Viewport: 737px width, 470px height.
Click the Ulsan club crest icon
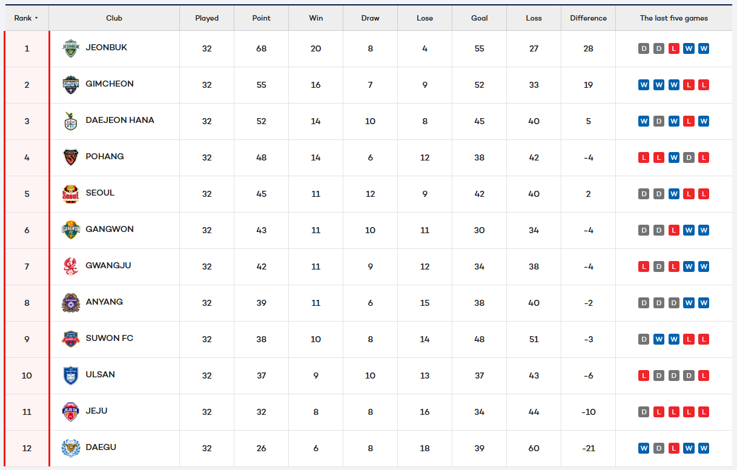coord(71,376)
